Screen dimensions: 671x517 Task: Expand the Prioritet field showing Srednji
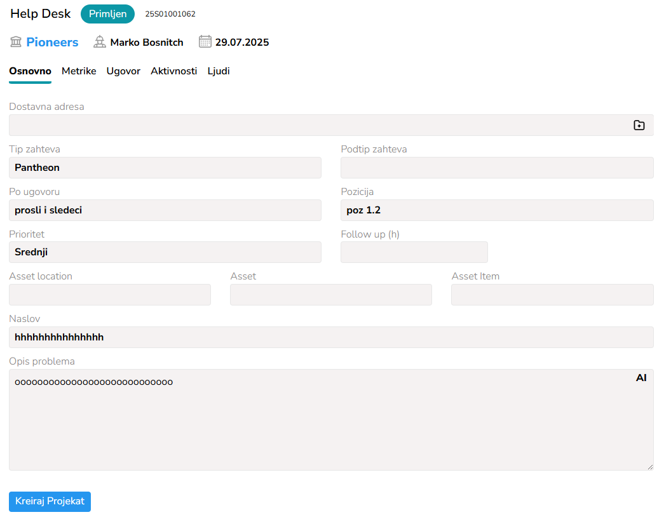click(165, 252)
